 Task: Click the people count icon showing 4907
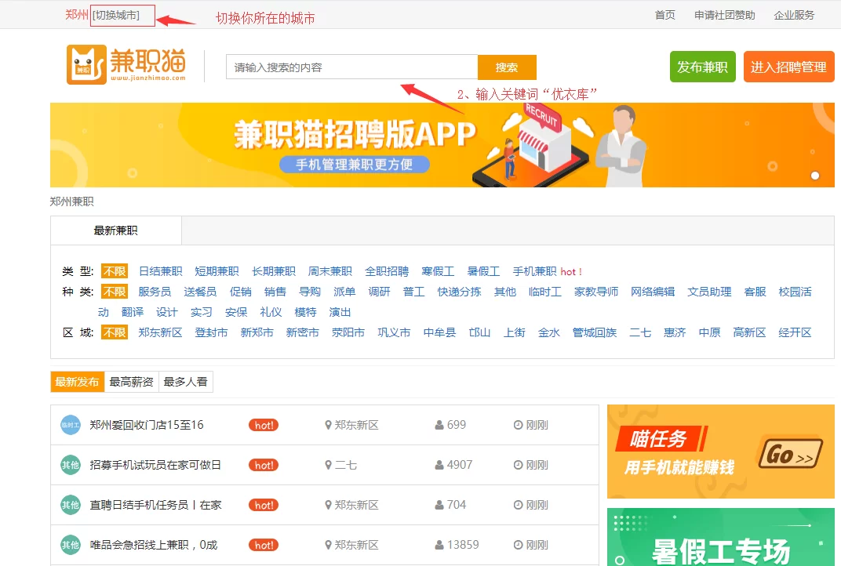[437, 464]
